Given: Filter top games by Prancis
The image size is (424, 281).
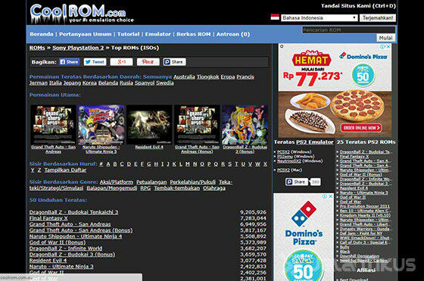Looking at the screenshot, I should 245,76.
